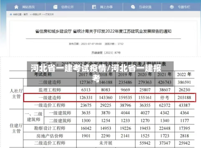Select the 一级造价工程师 row label
This screenshot has width=201, height=148.
click(50, 105)
